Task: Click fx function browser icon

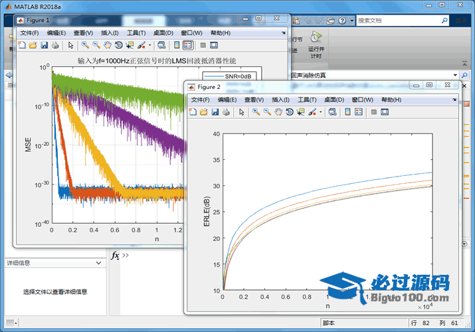Action: (x=115, y=256)
